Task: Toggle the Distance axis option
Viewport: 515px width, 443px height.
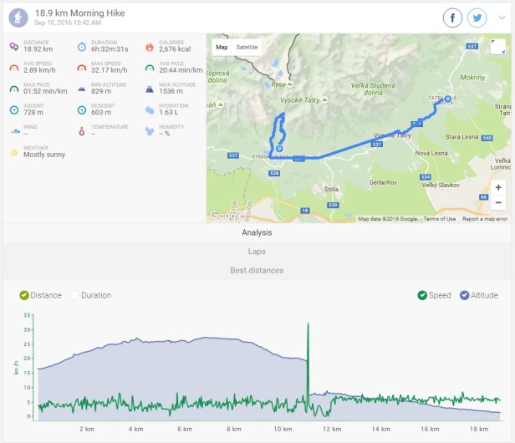Action: click(x=24, y=295)
